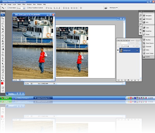Select the Clone Stamp tool
The width and height of the screenshot is (155, 133).
point(3,41)
